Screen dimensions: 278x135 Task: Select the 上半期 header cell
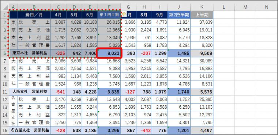[x=202, y=15]
